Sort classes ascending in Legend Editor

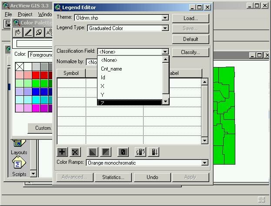click(x=93, y=152)
